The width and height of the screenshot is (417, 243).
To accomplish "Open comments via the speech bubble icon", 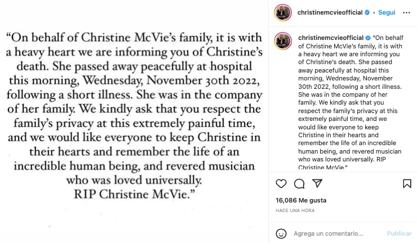I will [299, 183].
